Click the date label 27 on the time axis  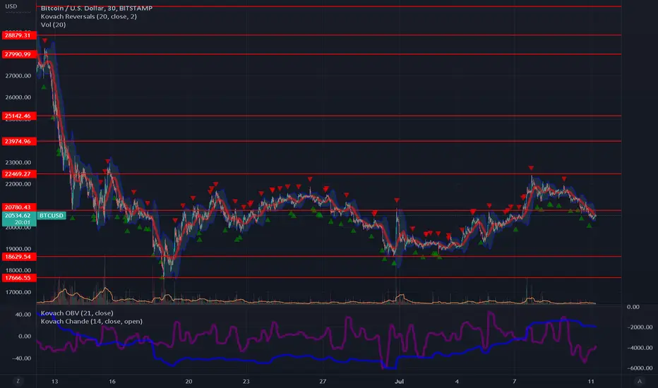(323, 381)
